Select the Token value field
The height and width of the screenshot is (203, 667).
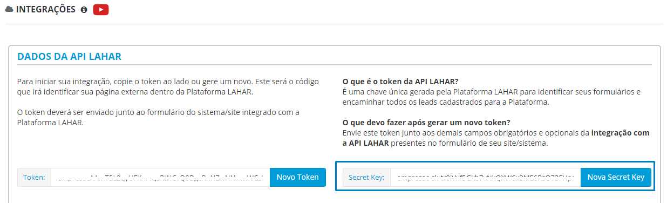click(160, 177)
